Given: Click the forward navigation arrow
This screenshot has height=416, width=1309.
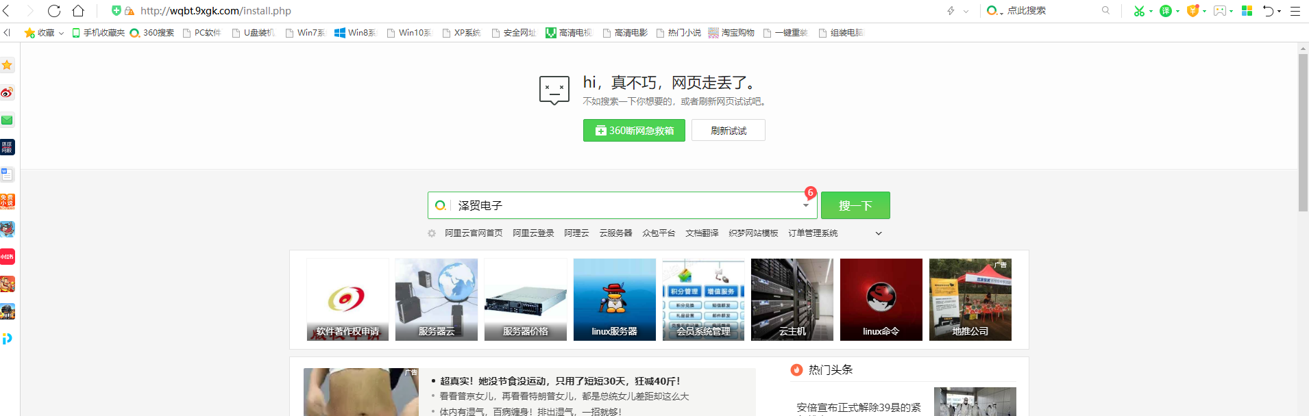Looking at the screenshot, I should click(29, 11).
